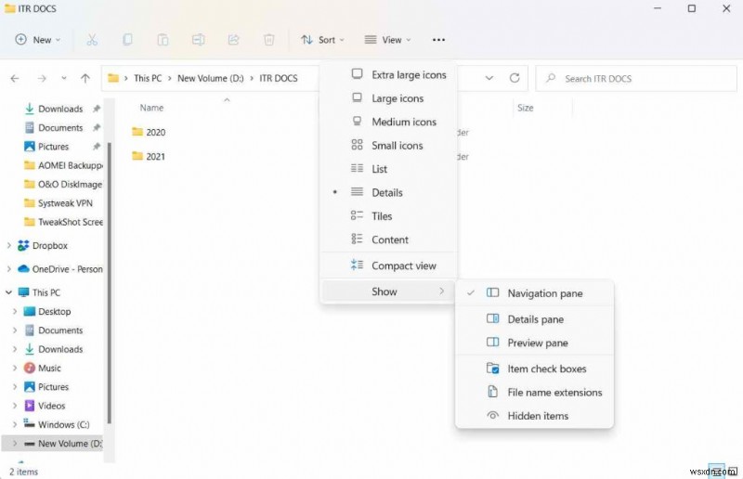The image size is (743, 479).
Task: Toggle the Details pane
Action: (x=535, y=319)
